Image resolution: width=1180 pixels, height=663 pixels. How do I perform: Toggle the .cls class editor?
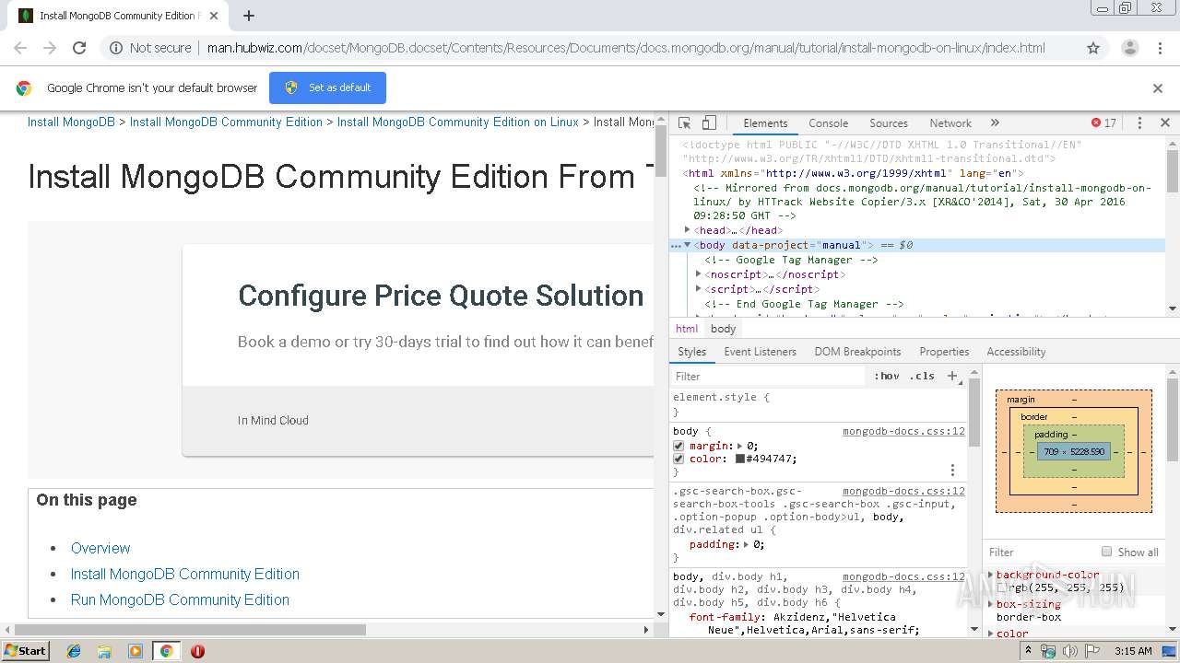coord(922,376)
